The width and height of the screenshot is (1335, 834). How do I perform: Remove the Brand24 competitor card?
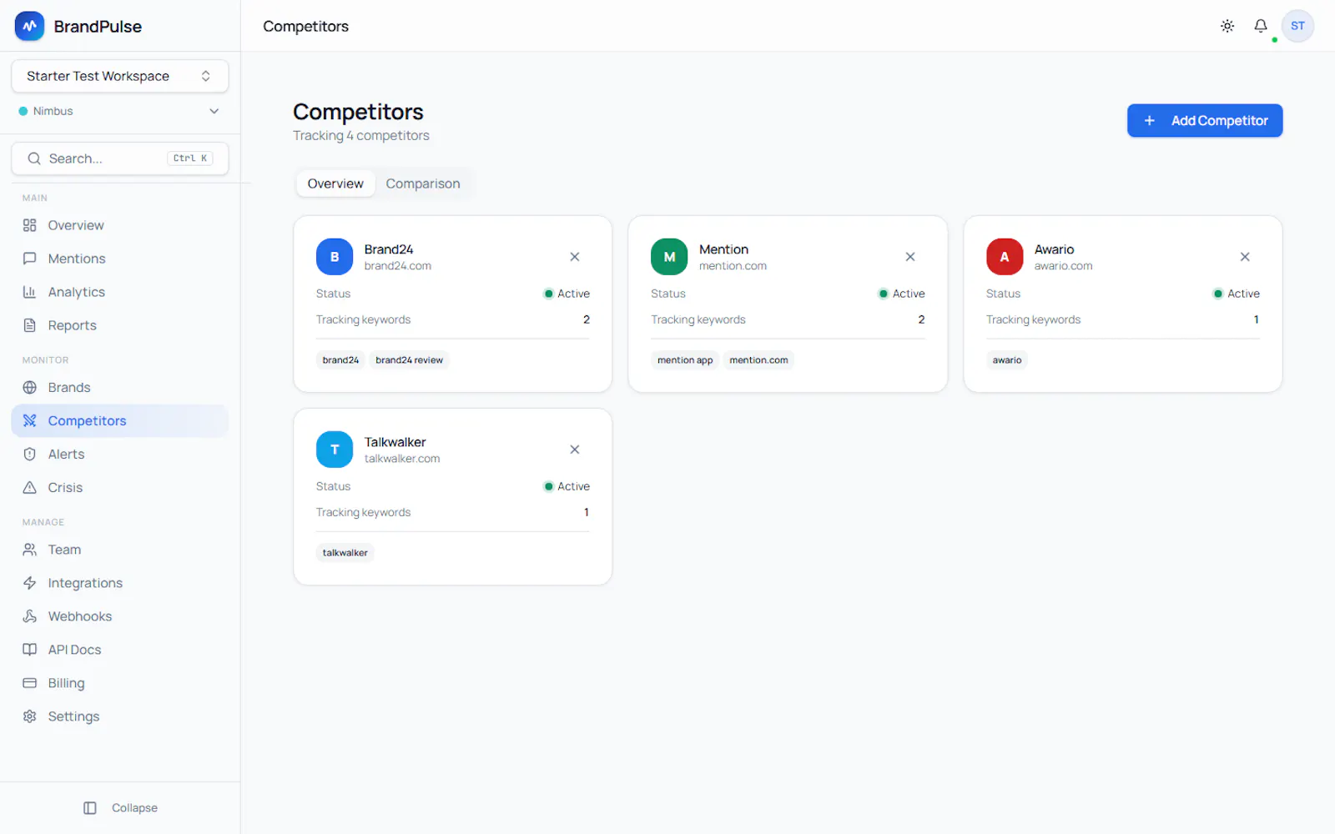point(575,257)
